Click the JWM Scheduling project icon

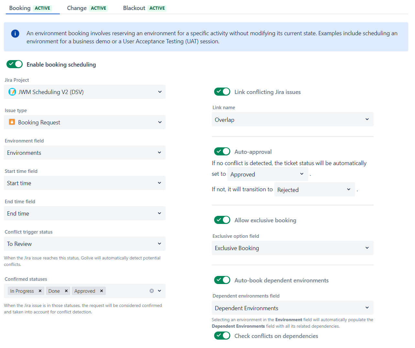[x=12, y=92]
